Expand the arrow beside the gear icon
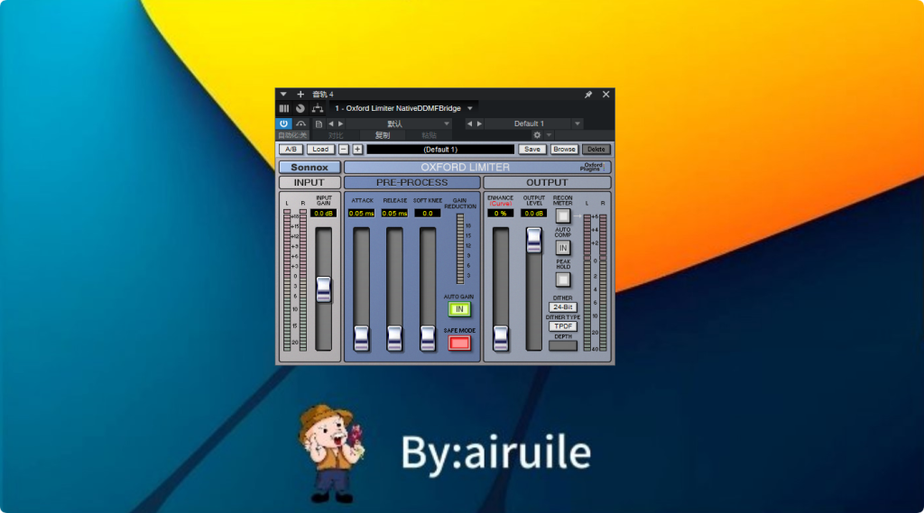 click(x=549, y=135)
